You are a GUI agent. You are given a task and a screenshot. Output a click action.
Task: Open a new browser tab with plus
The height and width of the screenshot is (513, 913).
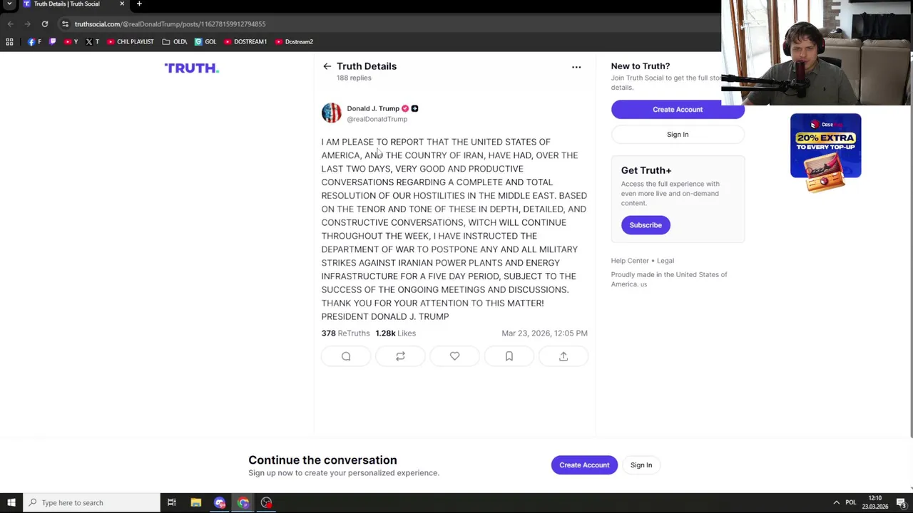pos(139,4)
